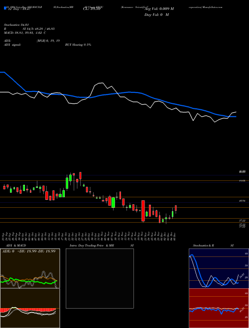Click the red RSI chart panel
Screen dimensions: 249x328
coord(219,308)
